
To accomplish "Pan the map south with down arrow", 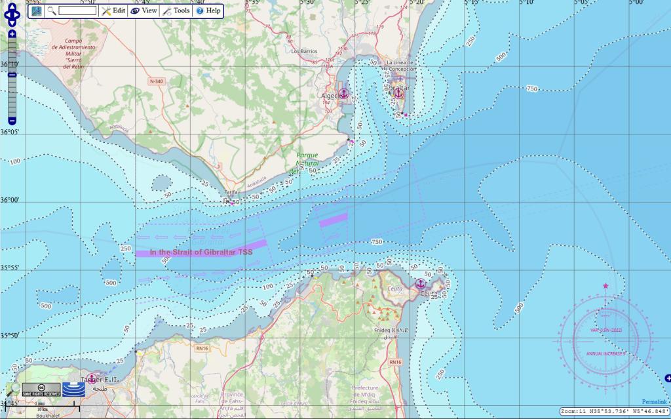I will coord(12,22).
